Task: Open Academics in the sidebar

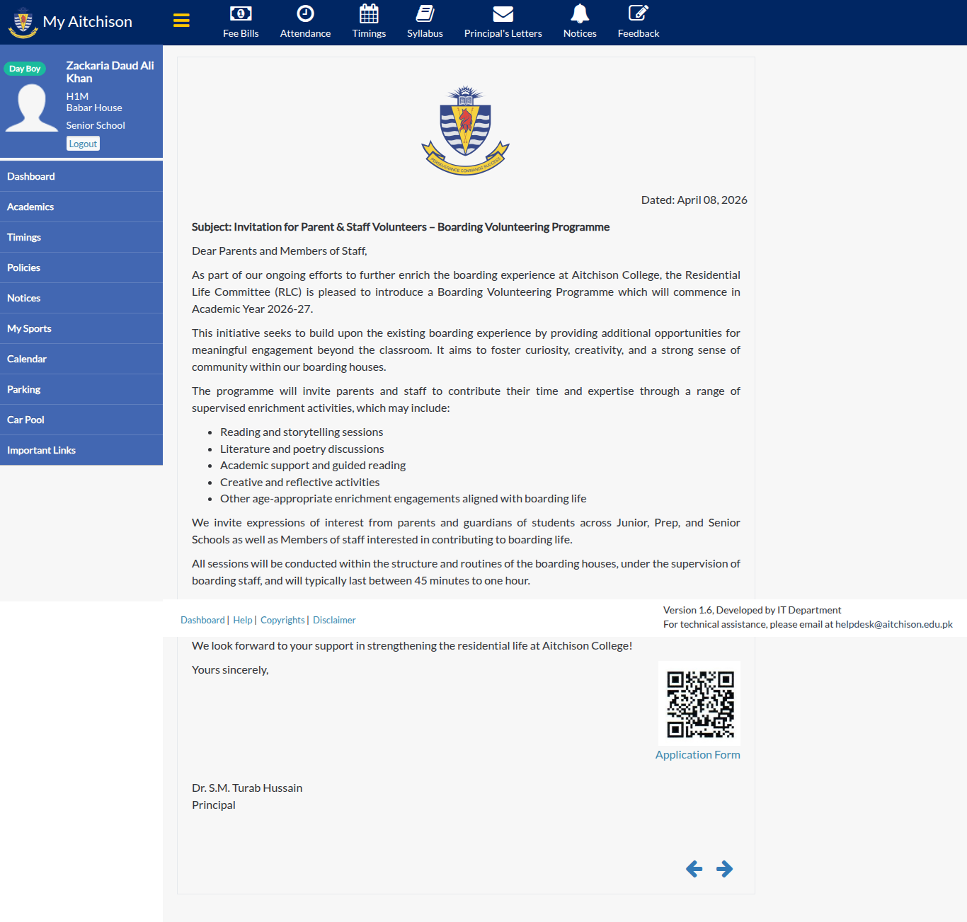Action: [81, 207]
